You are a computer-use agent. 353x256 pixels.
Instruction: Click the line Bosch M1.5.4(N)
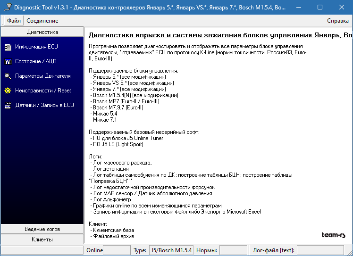click(x=134, y=95)
